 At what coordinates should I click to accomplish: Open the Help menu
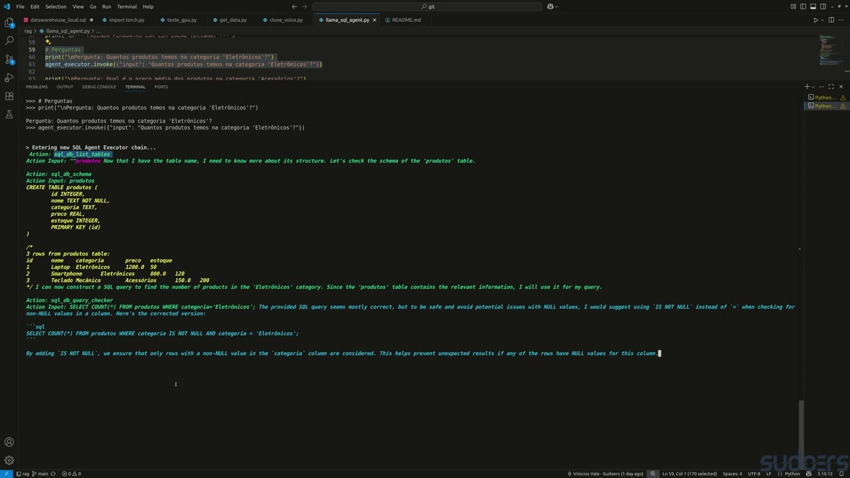[148, 7]
